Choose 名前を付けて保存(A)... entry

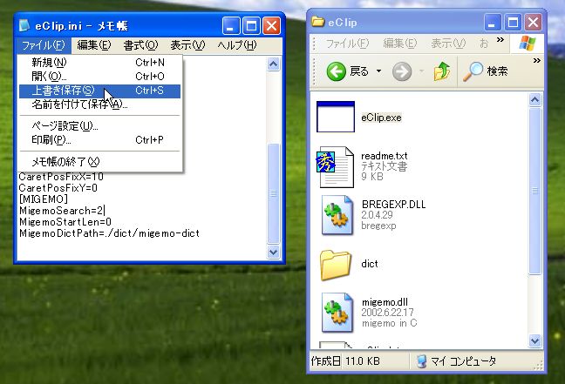click(99, 104)
